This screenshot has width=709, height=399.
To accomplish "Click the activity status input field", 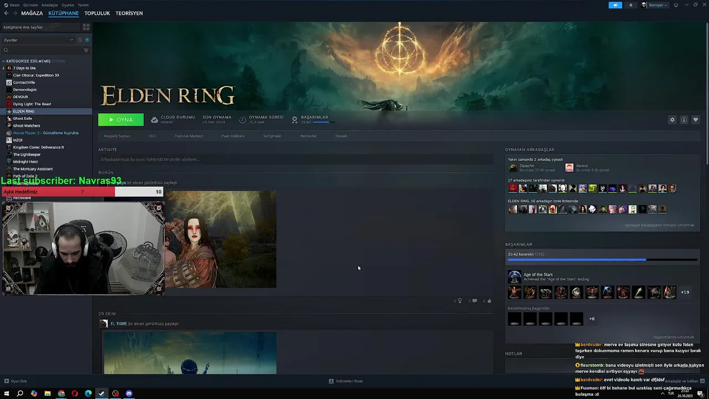I will click(x=296, y=160).
